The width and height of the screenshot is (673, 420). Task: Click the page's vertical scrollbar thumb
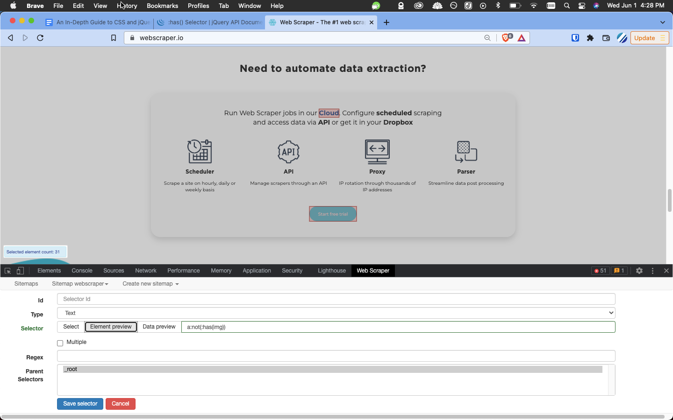(x=669, y=200)
